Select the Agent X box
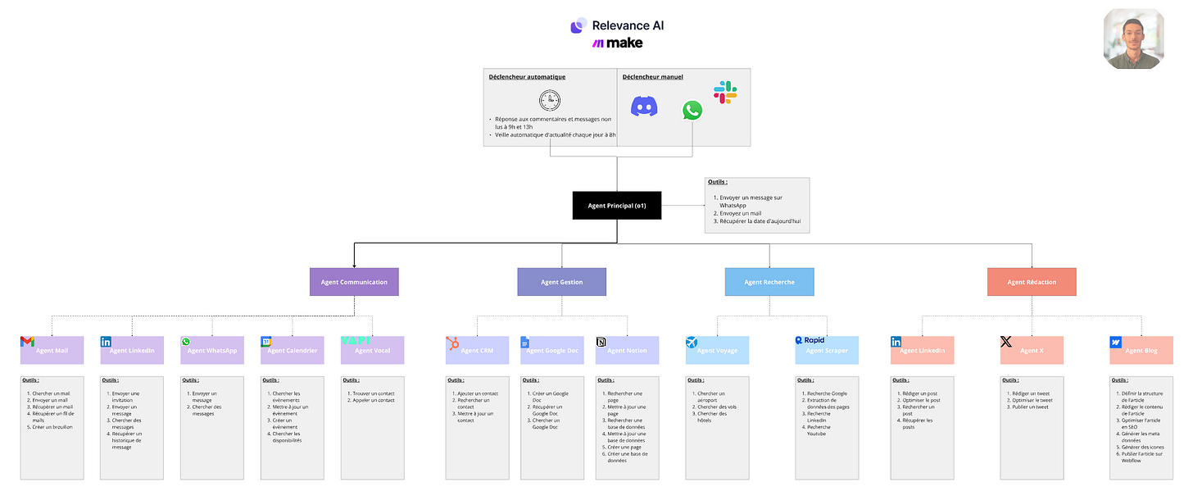The height and width of the screenshot is (500, 1193). click(x=1032, y=350)
